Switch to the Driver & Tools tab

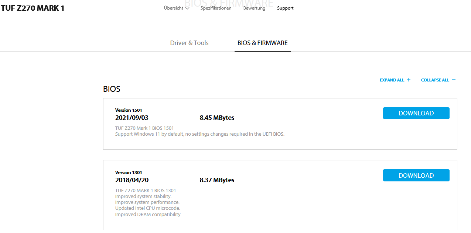click(189, 43)
